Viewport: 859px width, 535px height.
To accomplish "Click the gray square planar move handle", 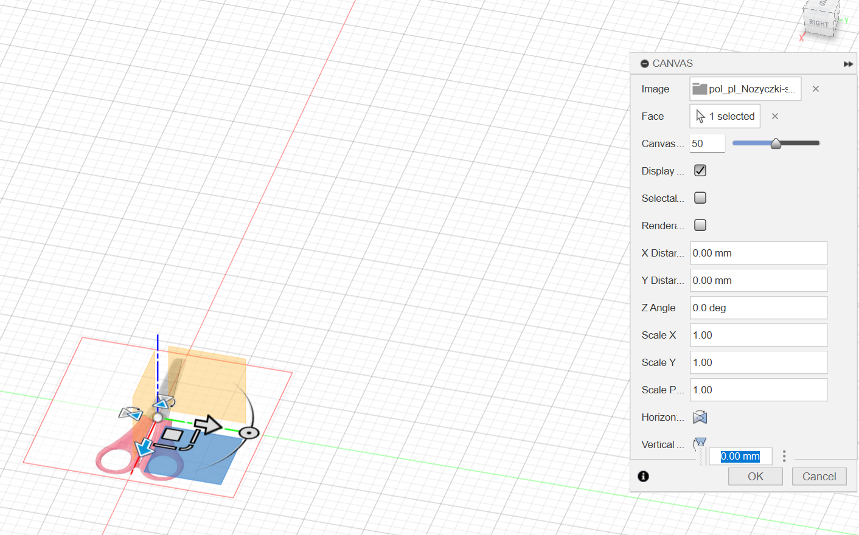I will [x=172, y=435].
